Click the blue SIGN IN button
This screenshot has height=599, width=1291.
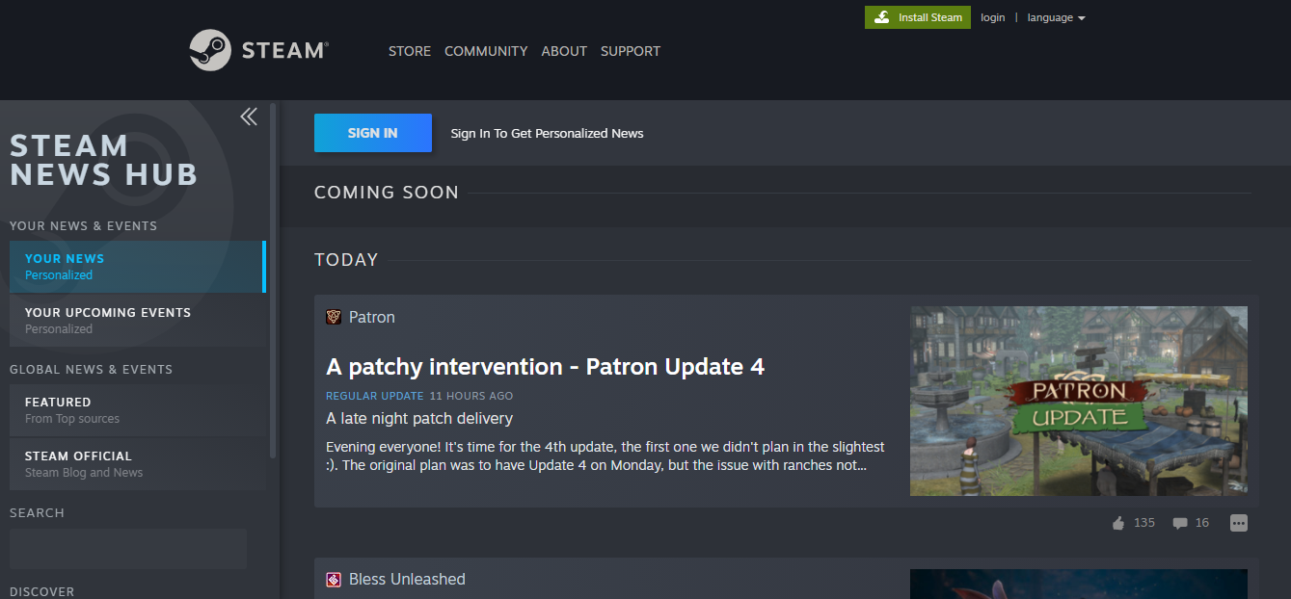[372, 133]
